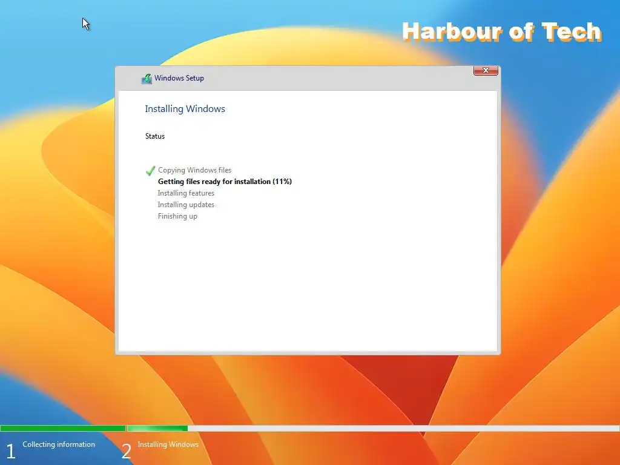Click the 'Installing updates' step
620x465 pixels.
point(186,205)
